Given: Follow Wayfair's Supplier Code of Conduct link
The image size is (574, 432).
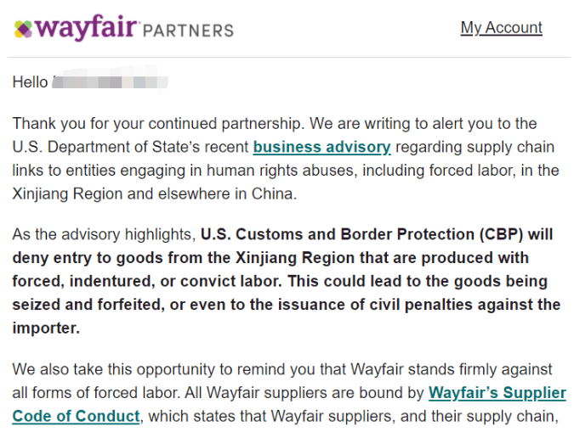Looking at the screenshot, I should [497, 393].
